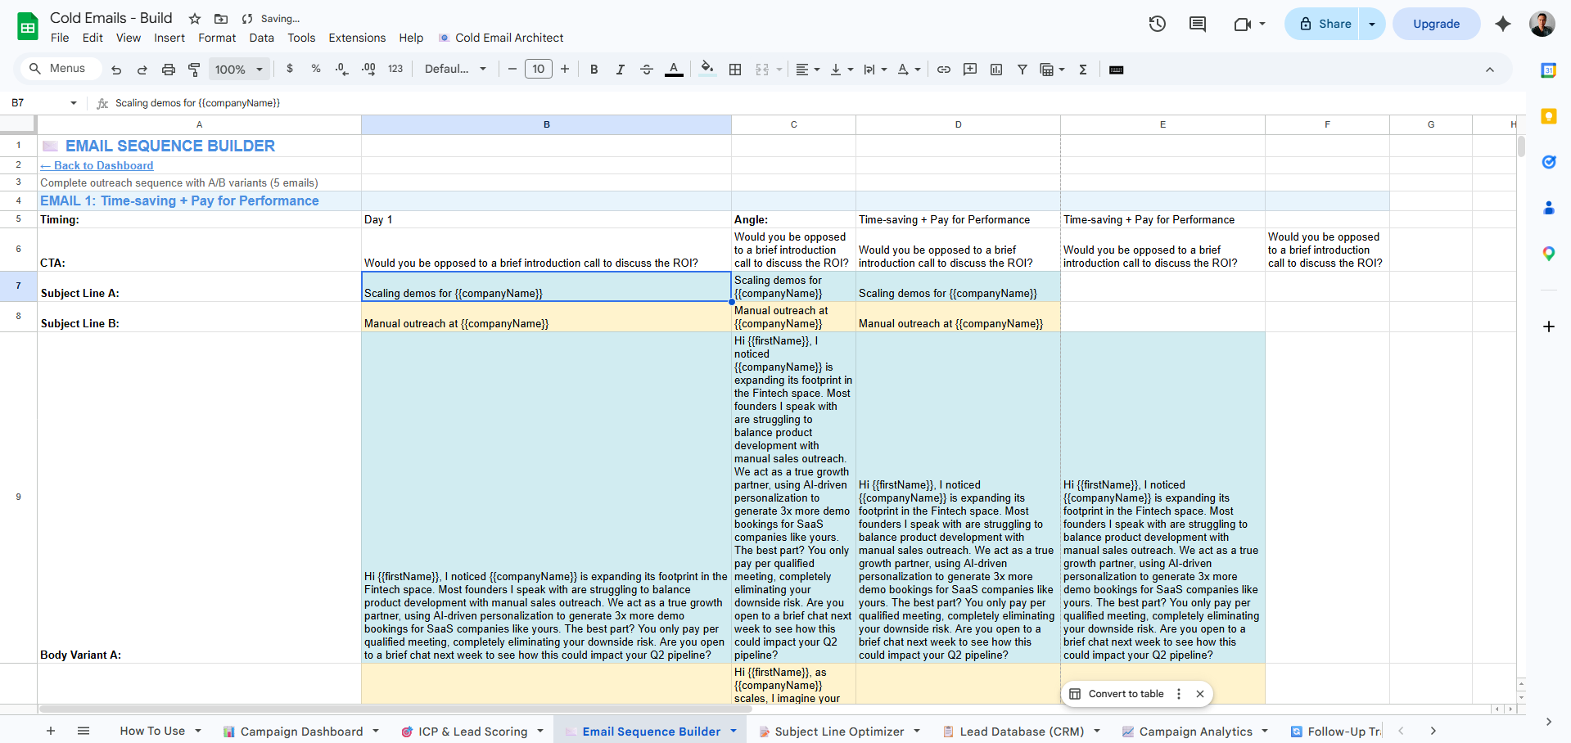Get add-ons with the plus icon
The height and width of the screenshot is (743, 1571).
point(1548,326)
